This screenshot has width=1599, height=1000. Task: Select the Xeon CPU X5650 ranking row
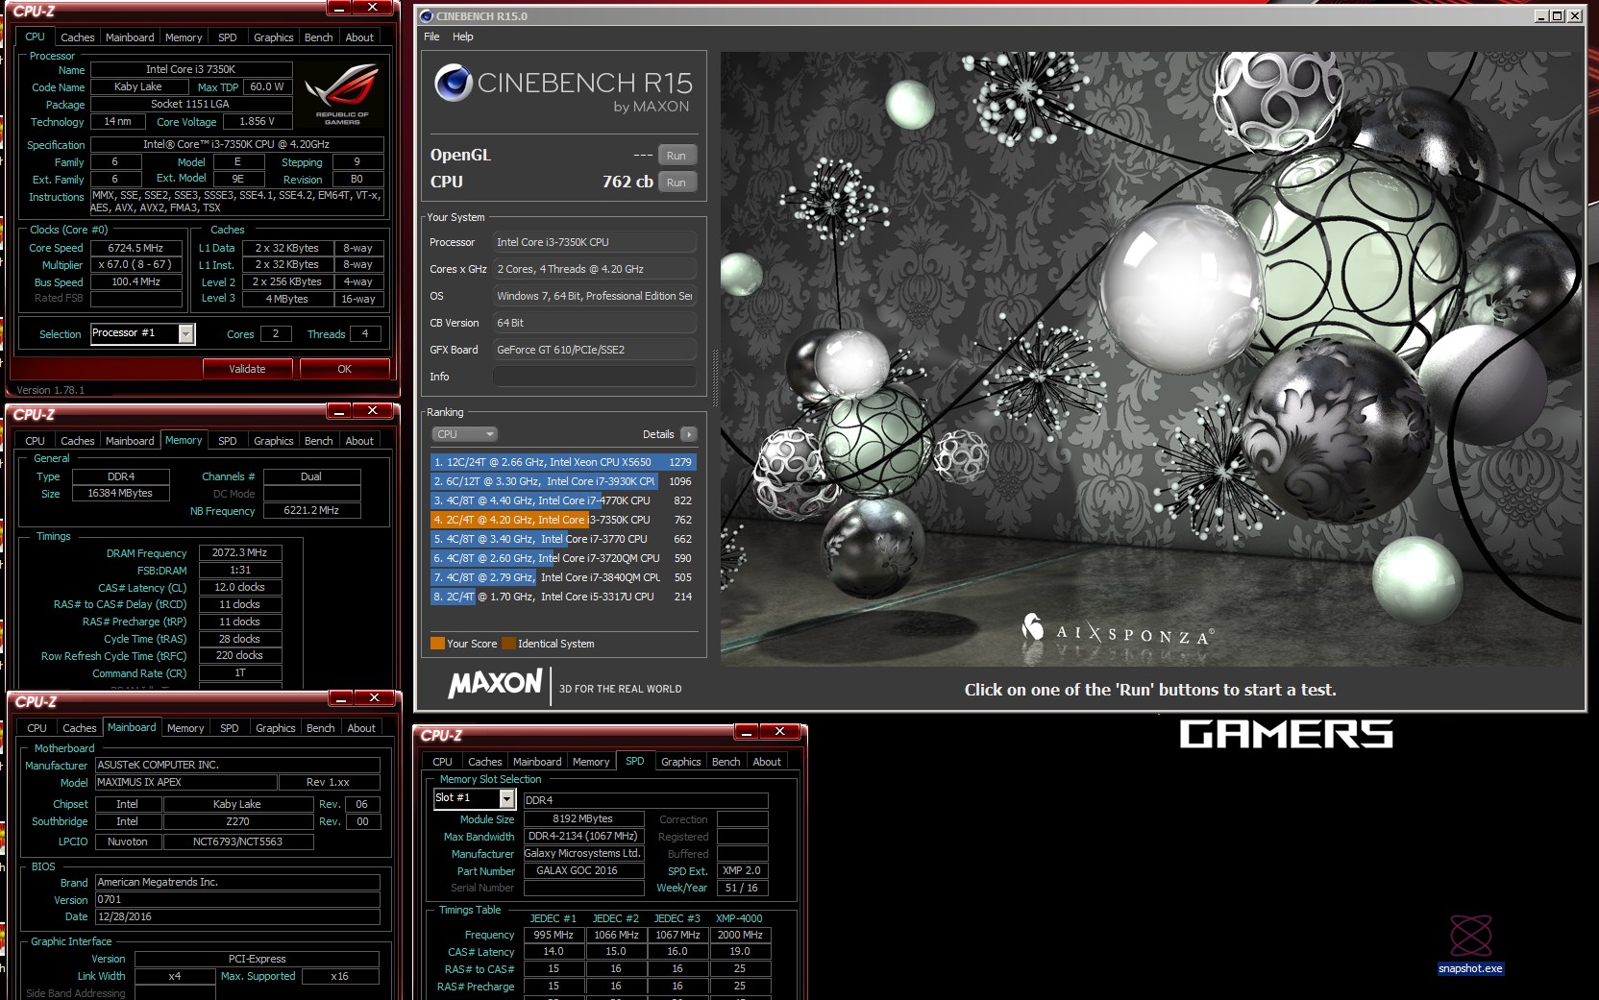[563, 462]
